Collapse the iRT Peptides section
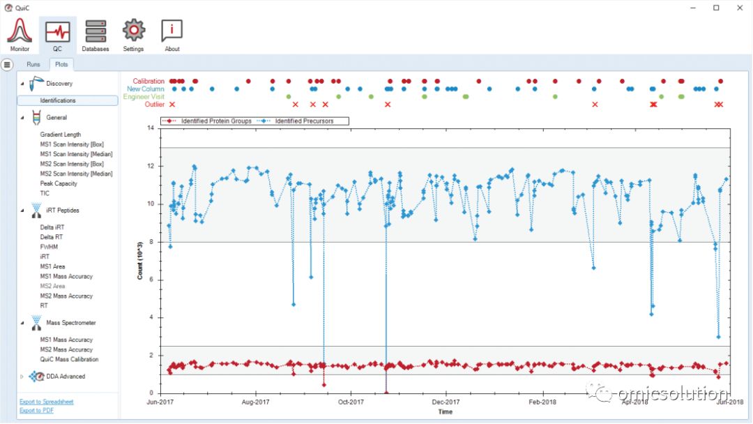The height and width of the screenshot is (424, 753). (22, 211)
